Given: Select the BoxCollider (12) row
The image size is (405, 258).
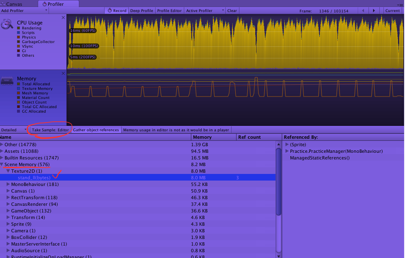Looking at the screenshot, I should [138, 237].
